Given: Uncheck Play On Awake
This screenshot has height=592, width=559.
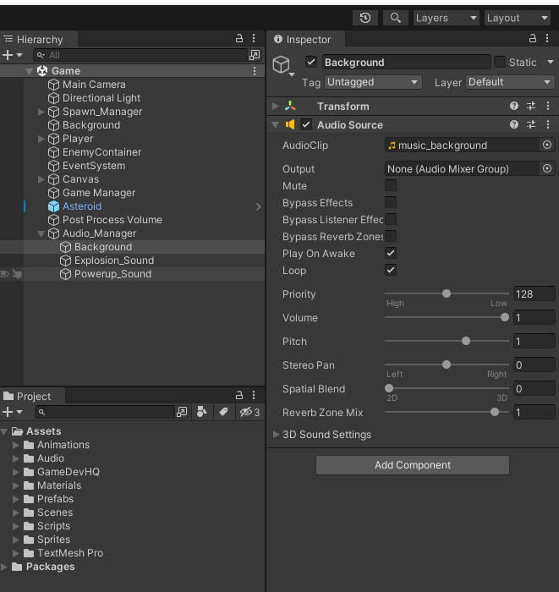Looking at the screenshot, I should click(391, 253).
